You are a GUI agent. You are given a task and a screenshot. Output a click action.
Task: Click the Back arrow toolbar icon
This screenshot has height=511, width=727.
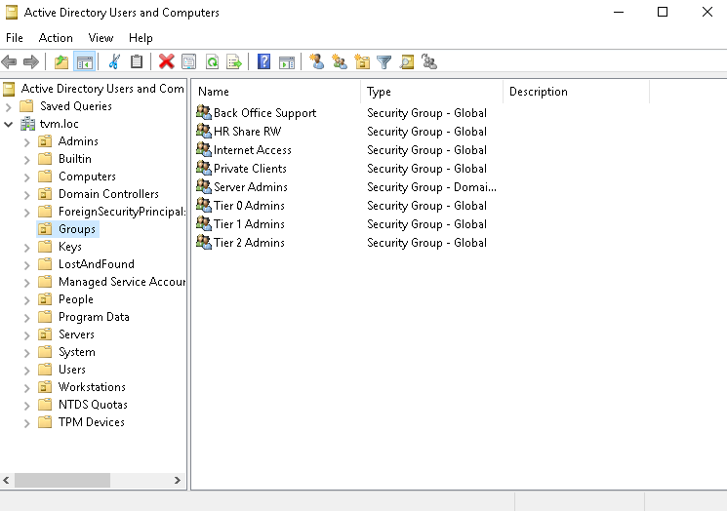[10, 61]
